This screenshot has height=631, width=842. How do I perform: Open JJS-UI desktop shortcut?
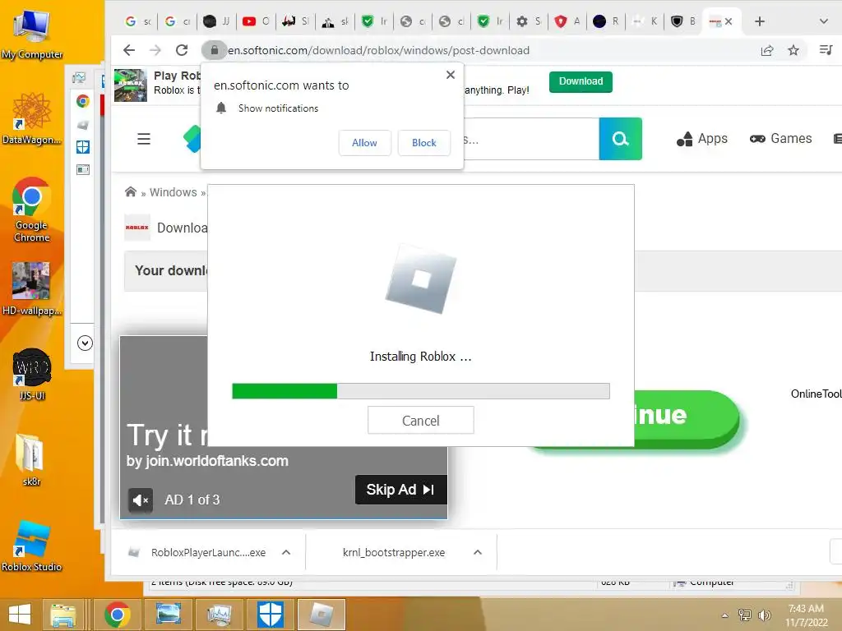coord(32,375)
